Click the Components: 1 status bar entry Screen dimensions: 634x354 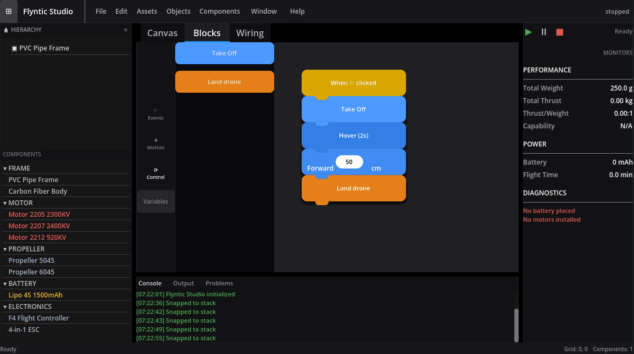pyautogui.click(x=613, y=349)
